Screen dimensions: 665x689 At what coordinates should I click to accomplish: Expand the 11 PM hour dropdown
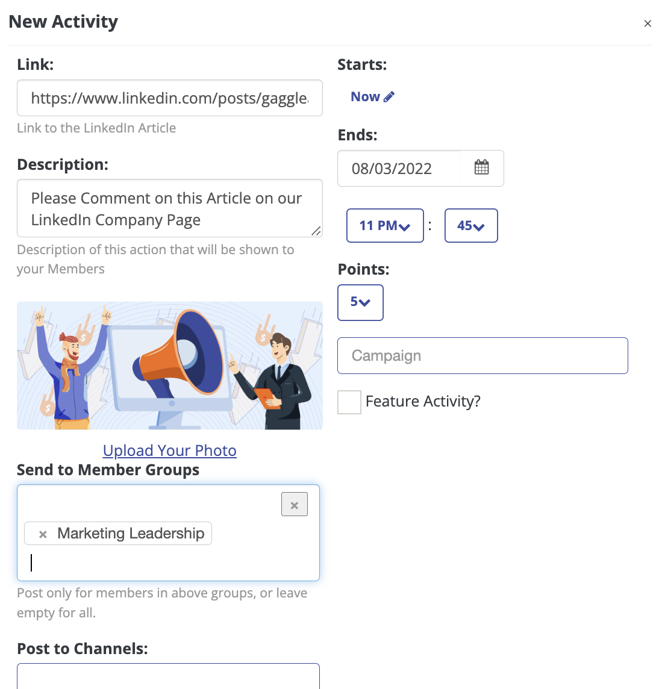click(x=385, y=225)
